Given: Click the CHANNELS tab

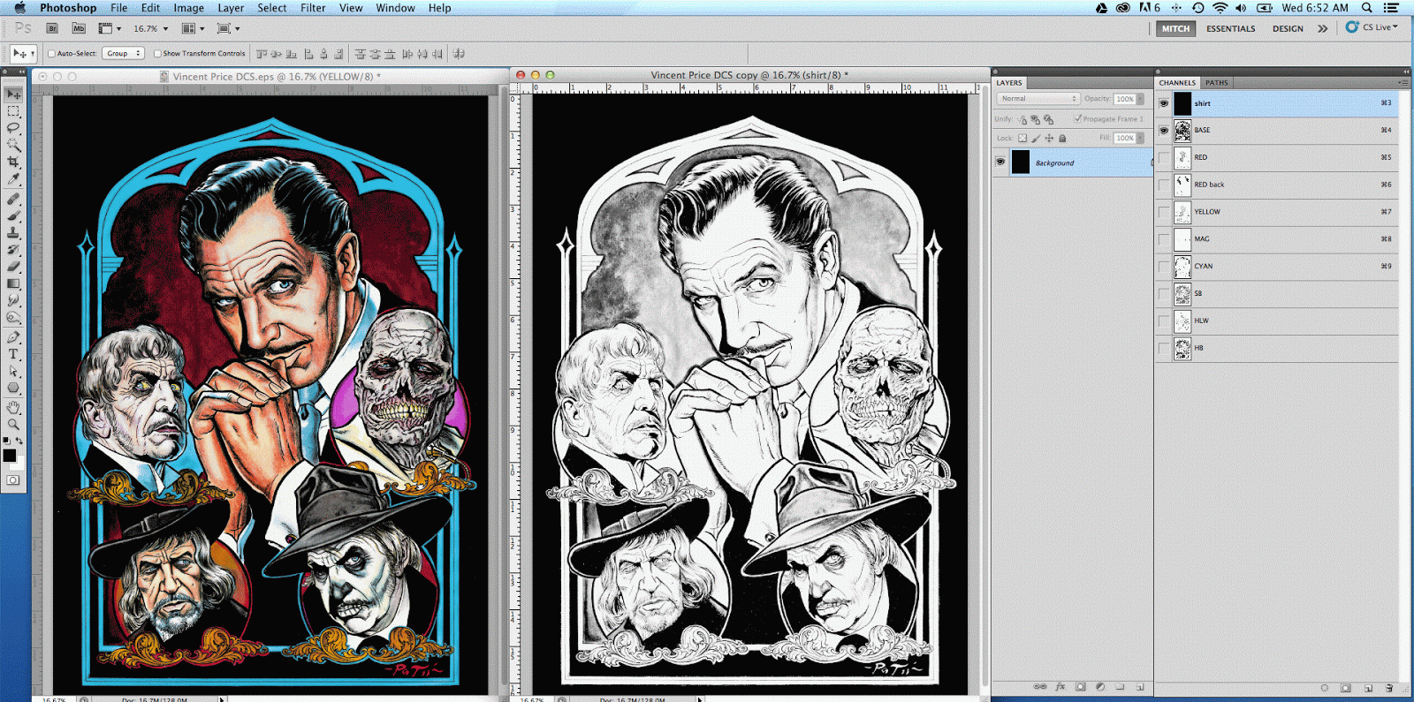Looking at the screenshot, I should [1177, 83].
